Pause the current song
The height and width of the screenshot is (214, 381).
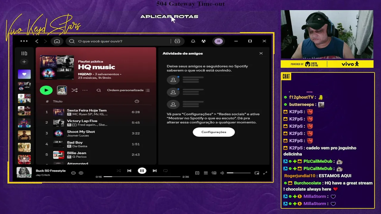[142, 171]
